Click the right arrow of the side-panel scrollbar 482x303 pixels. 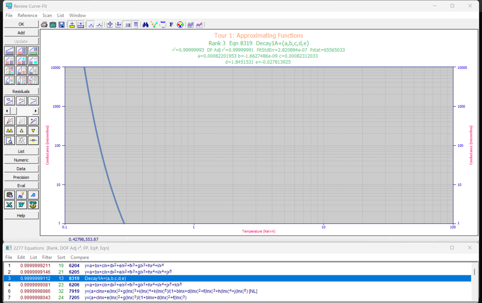point(35,110)
